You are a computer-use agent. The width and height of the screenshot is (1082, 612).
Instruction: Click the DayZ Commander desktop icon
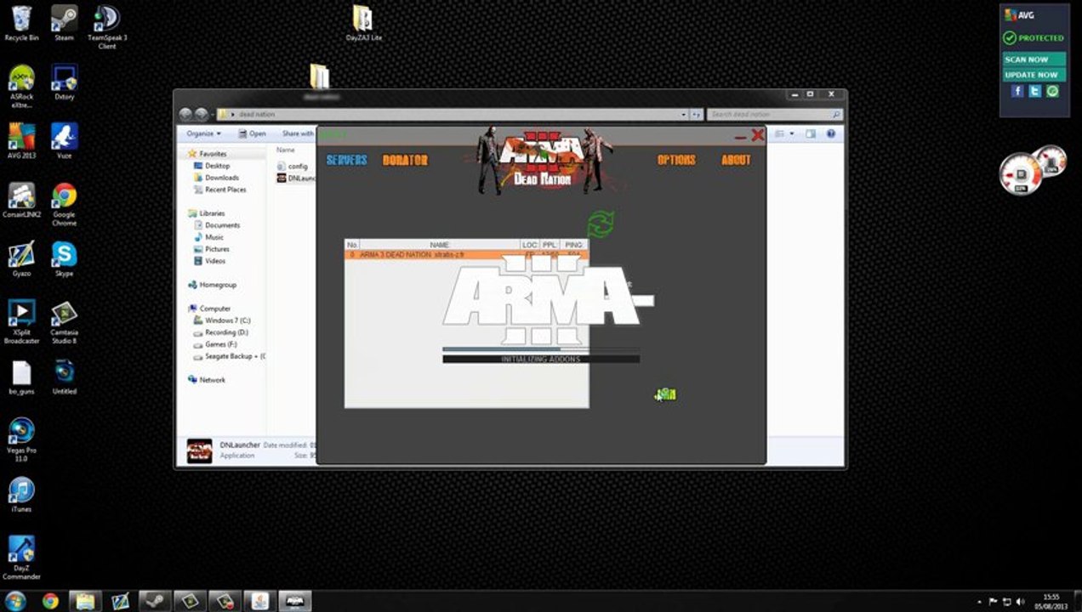pos(21,558)
